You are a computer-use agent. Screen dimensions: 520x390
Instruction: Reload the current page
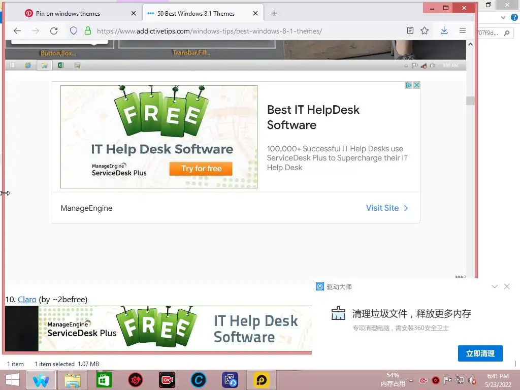point(54,31)
